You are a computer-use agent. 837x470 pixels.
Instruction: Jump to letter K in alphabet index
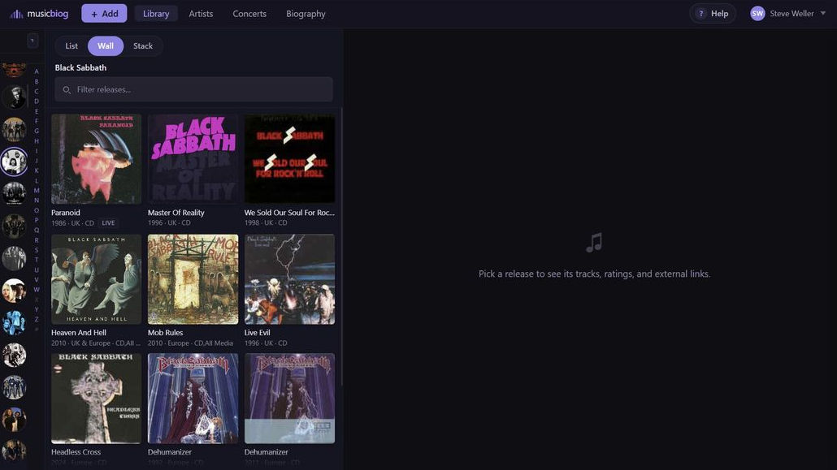point(37,170)
